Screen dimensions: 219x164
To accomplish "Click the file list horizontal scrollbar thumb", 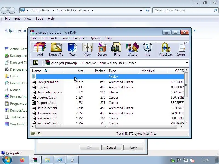I will tap(106, 127).
